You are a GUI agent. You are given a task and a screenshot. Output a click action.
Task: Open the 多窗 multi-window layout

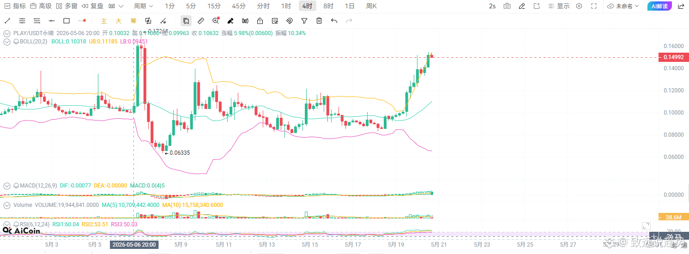66,6
